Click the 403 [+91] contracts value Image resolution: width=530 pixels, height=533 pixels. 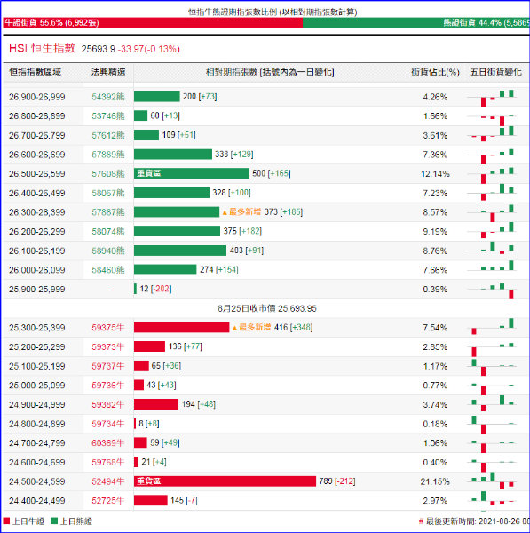(x=247, y=251)
